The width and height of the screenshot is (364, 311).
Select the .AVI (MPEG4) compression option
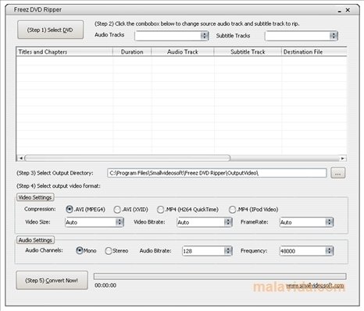(85, 210)
